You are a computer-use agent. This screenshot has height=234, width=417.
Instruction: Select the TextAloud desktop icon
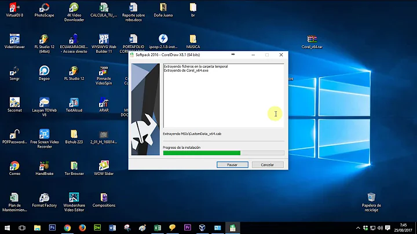pos(74,105)
